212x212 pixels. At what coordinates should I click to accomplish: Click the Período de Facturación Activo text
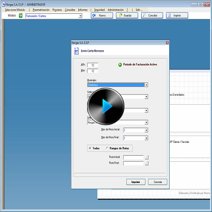tap(140, 65)
